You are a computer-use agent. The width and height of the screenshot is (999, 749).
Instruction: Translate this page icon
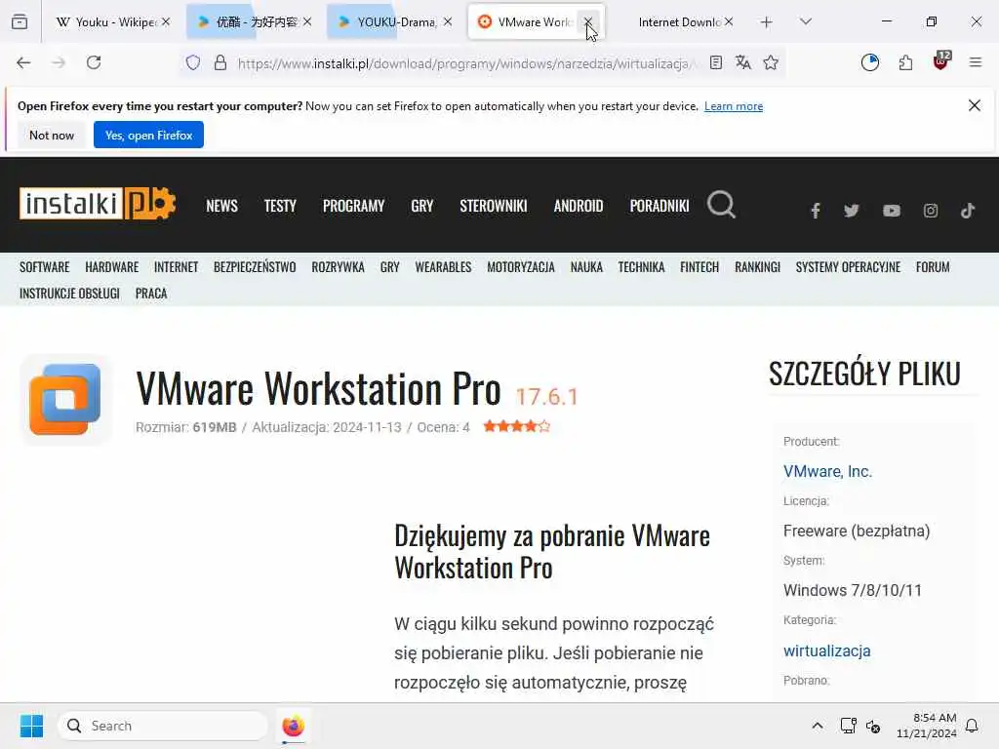coord(742,62)
